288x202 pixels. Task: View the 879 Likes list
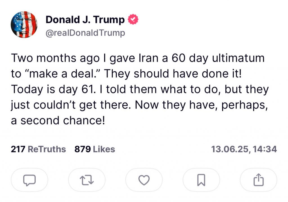coord(94,149)
